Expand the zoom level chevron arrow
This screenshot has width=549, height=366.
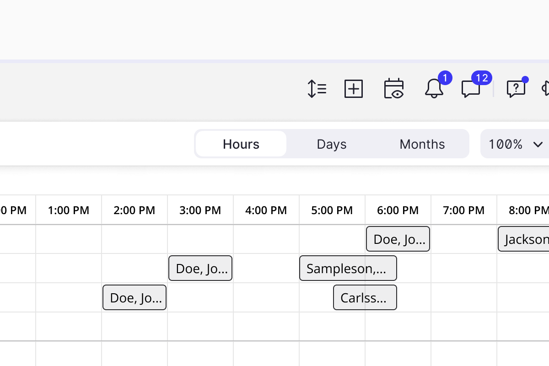coord(538,145)
